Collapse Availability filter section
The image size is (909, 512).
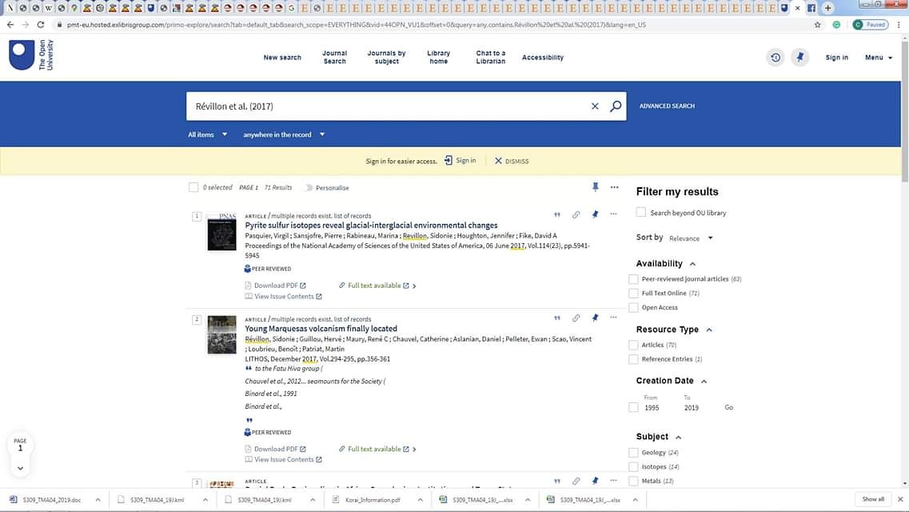pyautogui.click(x=692, y=264)
